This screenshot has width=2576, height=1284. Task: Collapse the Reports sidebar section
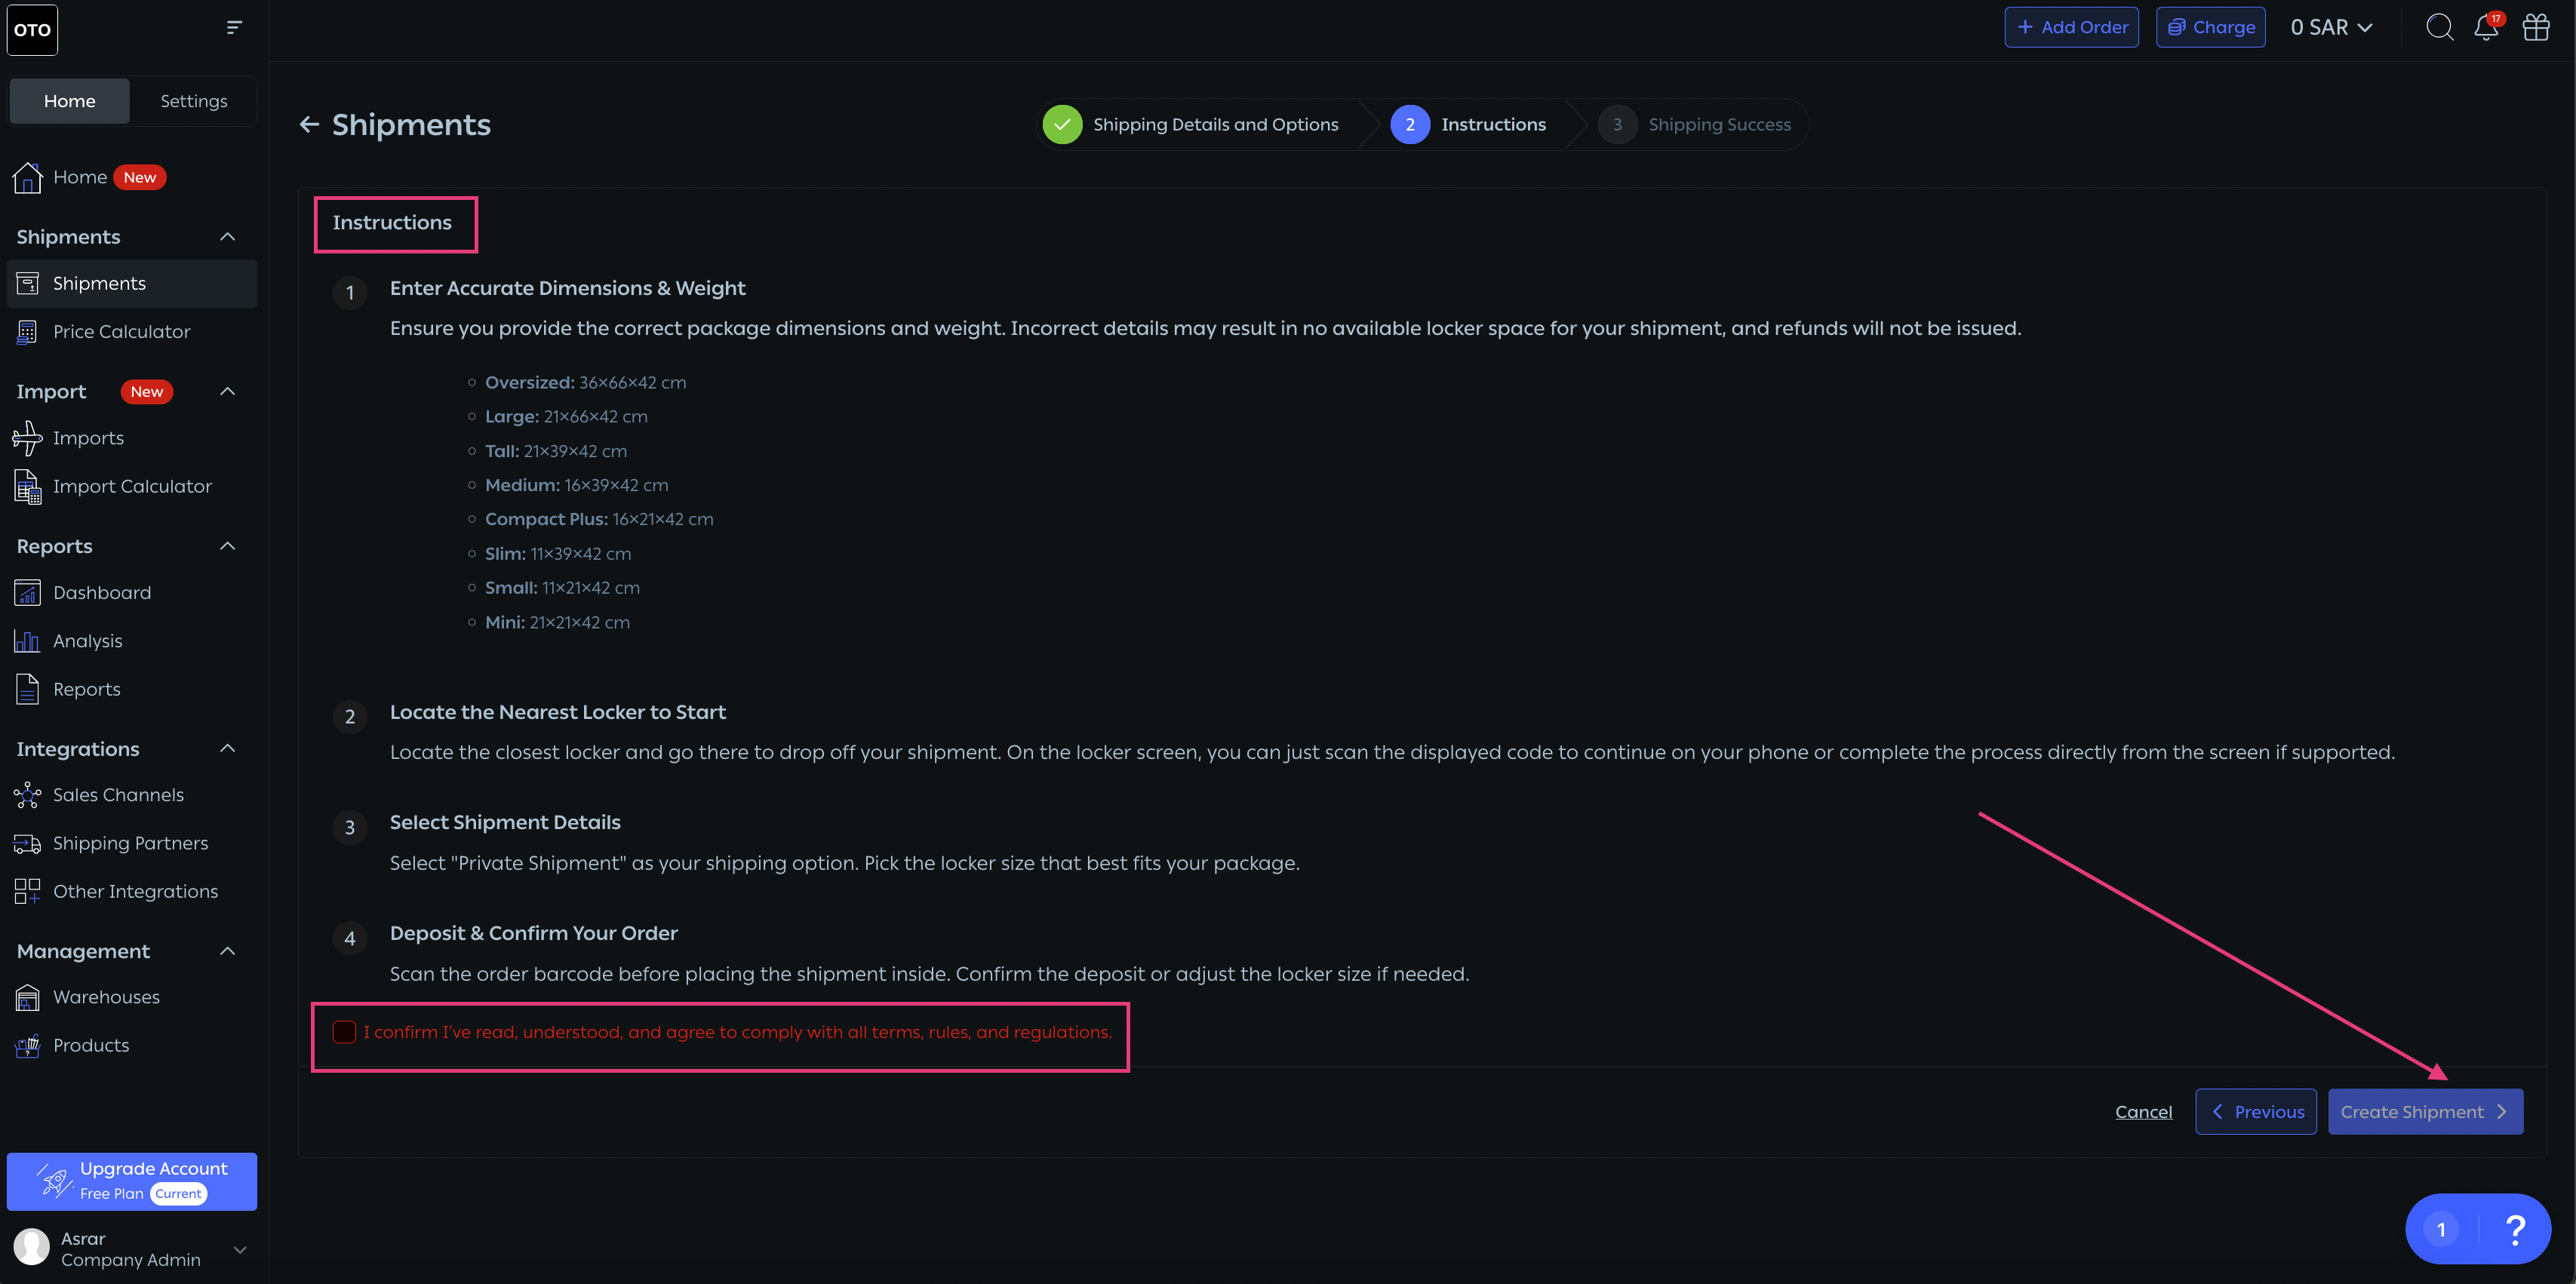click(x=228, y=546)
